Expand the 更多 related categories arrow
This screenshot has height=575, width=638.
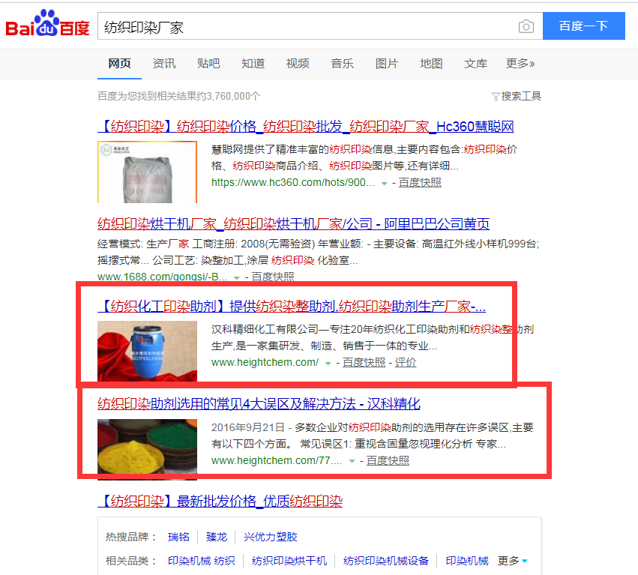click(x=525, y=561)
